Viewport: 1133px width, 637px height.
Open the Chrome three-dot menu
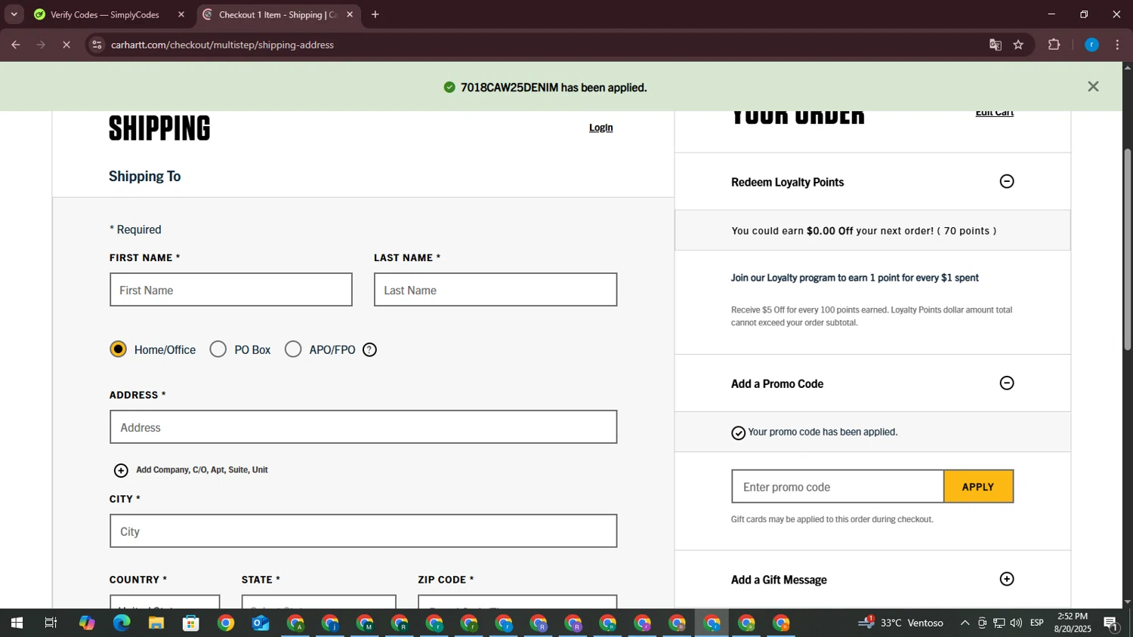[x=1118, y=45]
